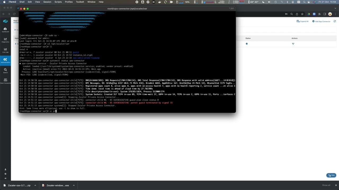Expand the connector group row chevron

pyautogui.click(x=16, y=44)
